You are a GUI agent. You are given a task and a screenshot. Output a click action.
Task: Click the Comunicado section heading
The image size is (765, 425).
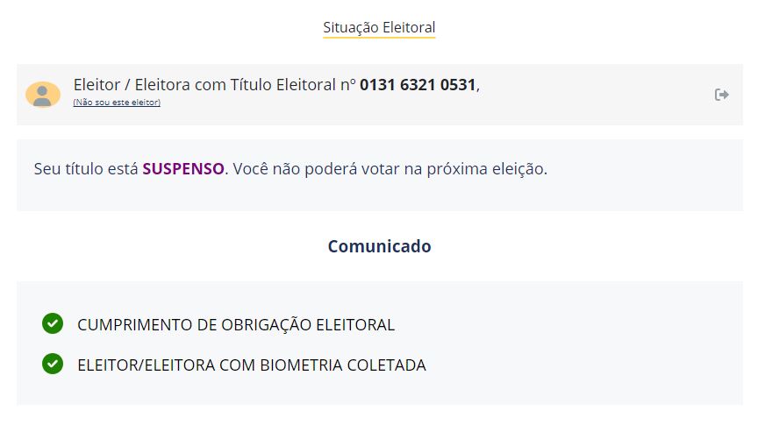[x=380, y=246]
